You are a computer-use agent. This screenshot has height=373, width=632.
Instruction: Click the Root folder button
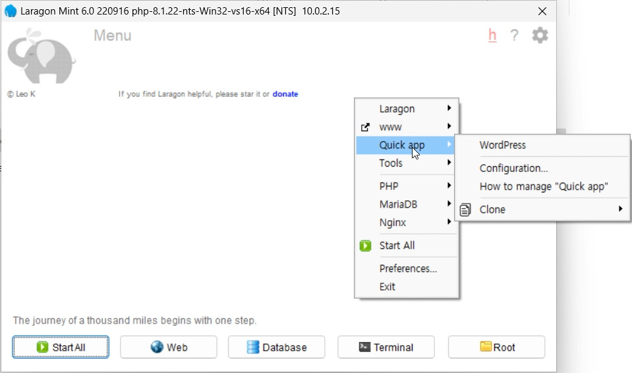coord(497,347)
